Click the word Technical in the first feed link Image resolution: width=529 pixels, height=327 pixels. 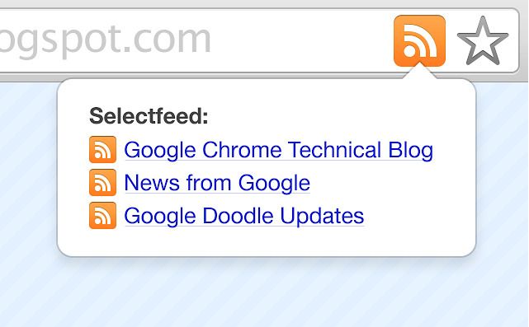(334, 150)
